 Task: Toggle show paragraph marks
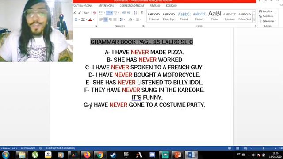tap(141, 13)
